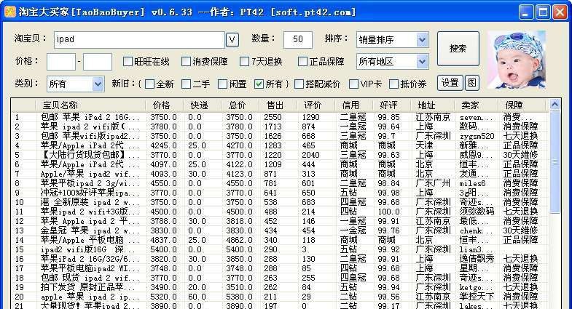Open the 设置 settings button
572x309 pixels.
450,83
